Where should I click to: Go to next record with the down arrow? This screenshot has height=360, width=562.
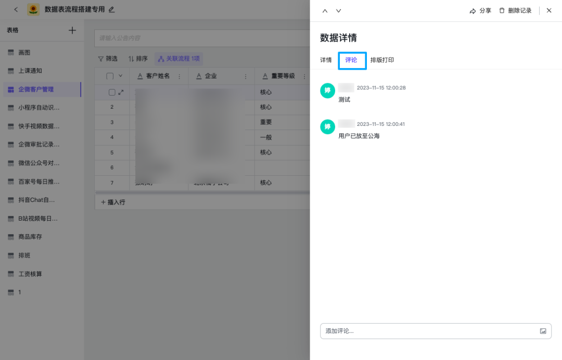(338, 10)
